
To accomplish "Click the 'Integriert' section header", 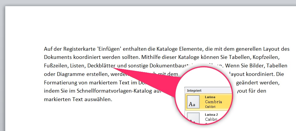I will (194, 91).
